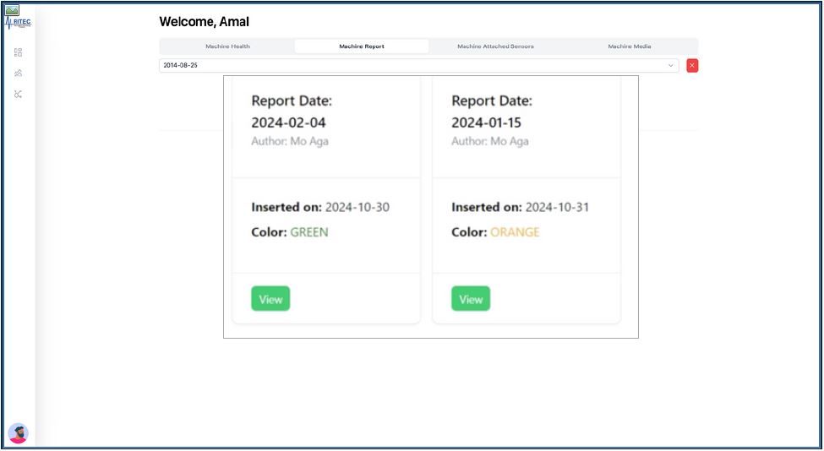Image resolution: width=824 pixels, height=451 pixels.
Task: View the report dated 2024-02-04
Action: pyautogui.click(x=270, y=299)
